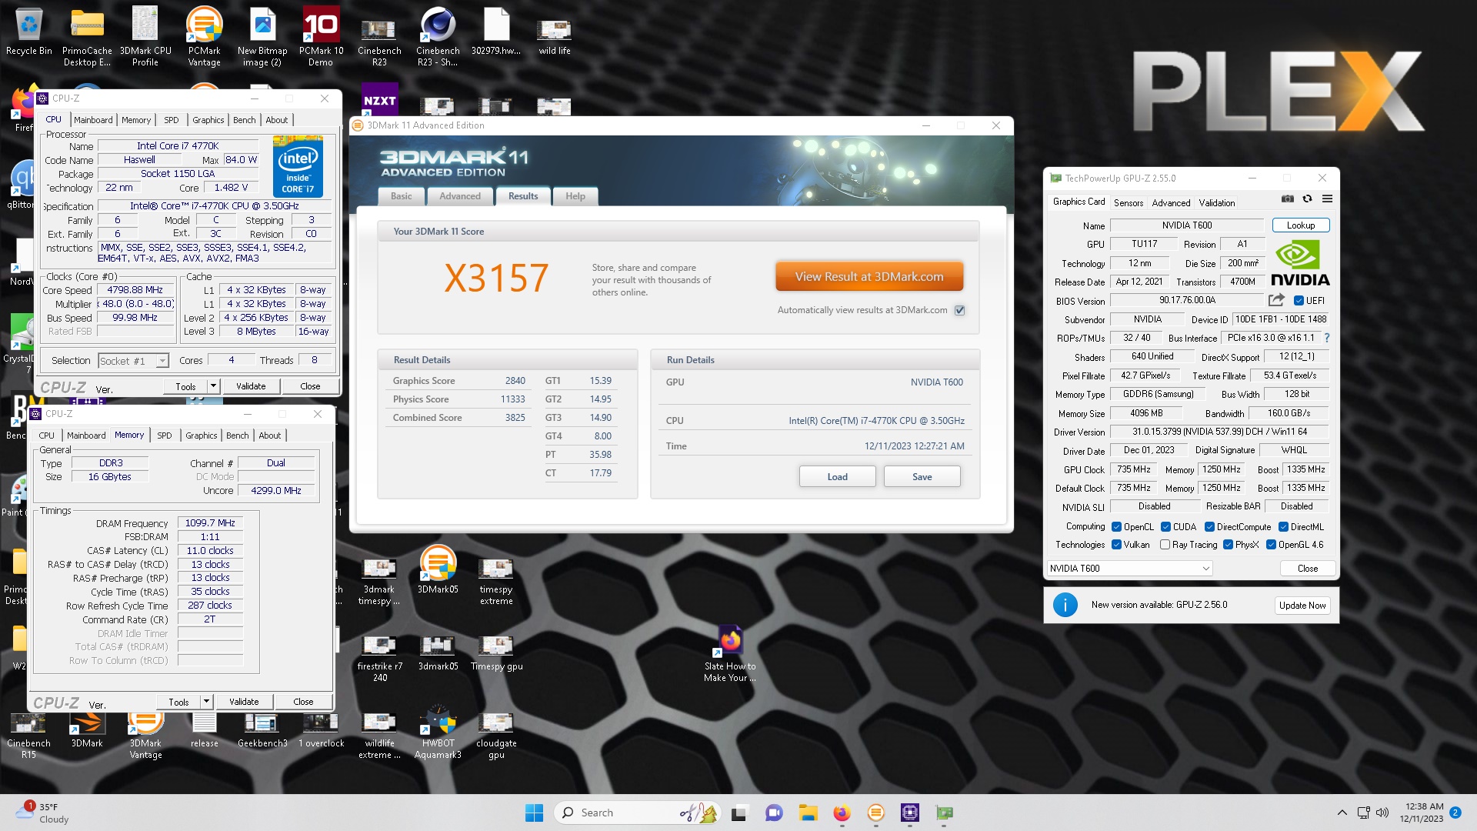Open the Advanced tab in 3DMark 11

(460, 196)
